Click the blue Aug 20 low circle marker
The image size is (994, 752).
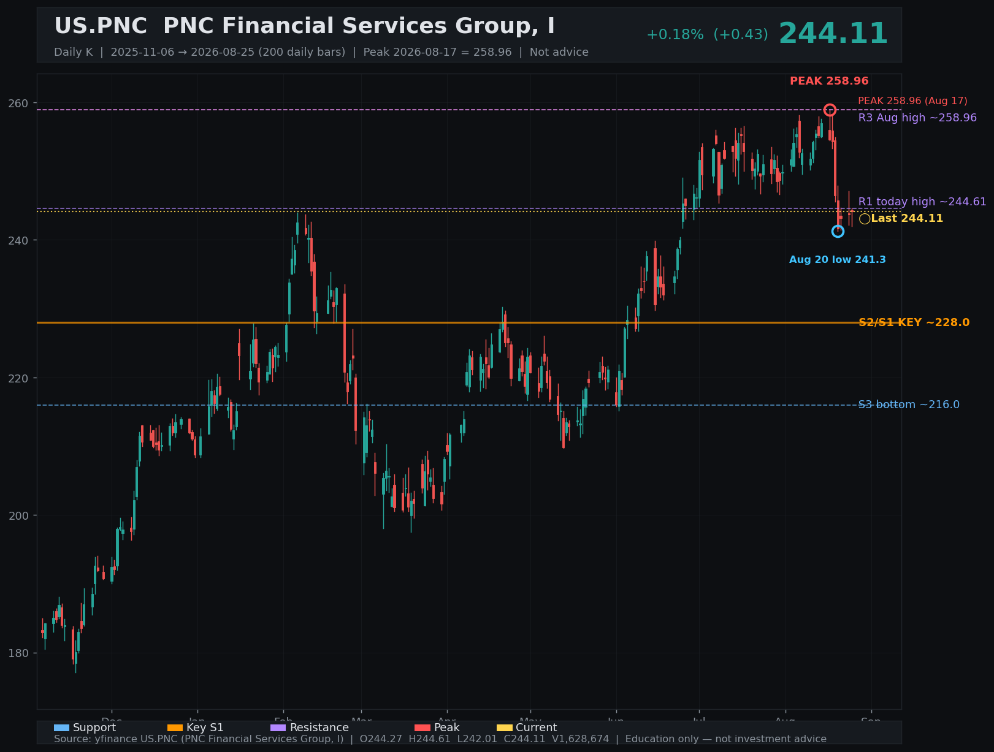click(838, 231)
